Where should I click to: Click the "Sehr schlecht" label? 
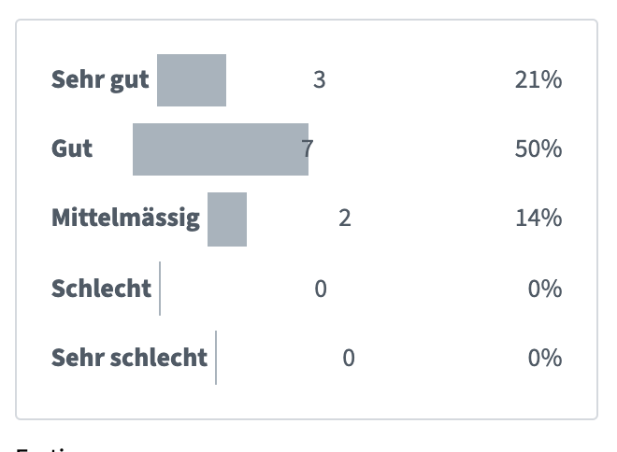(x=129, y=358)
